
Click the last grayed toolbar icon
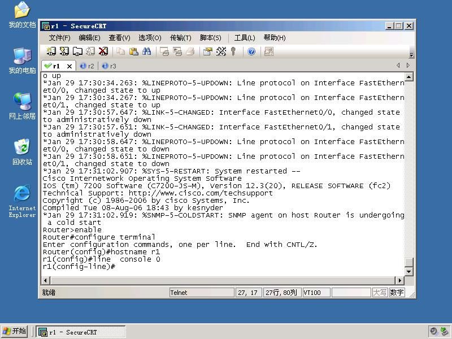pyautogui.click(x=269, y=51)
